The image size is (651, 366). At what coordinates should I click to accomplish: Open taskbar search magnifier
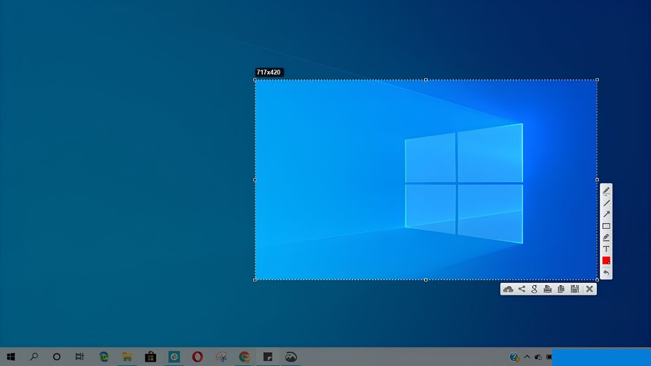(34, 357)
